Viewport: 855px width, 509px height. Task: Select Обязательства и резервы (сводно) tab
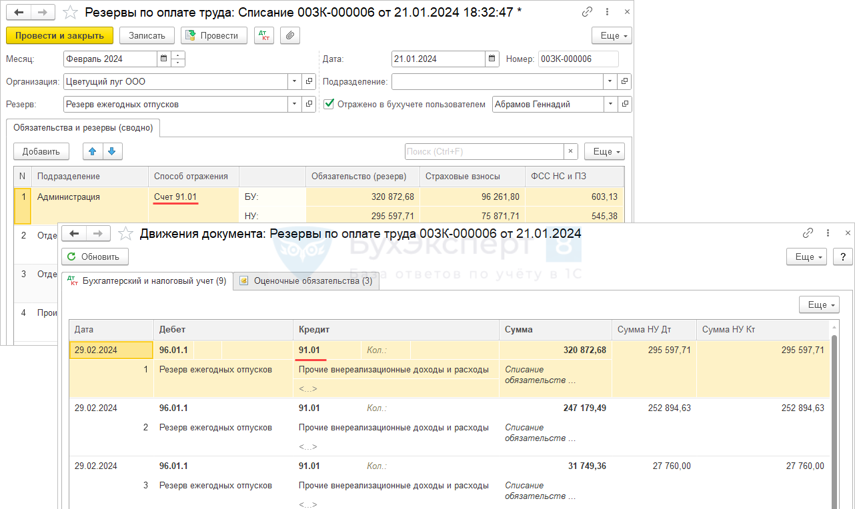coord(83,127)
